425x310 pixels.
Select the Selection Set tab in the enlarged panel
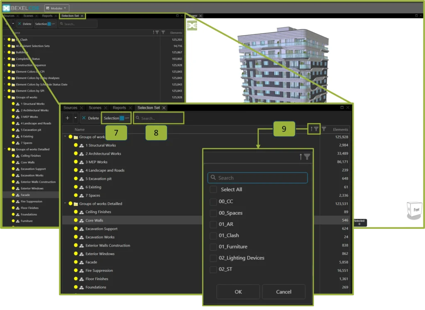(149, 108)
